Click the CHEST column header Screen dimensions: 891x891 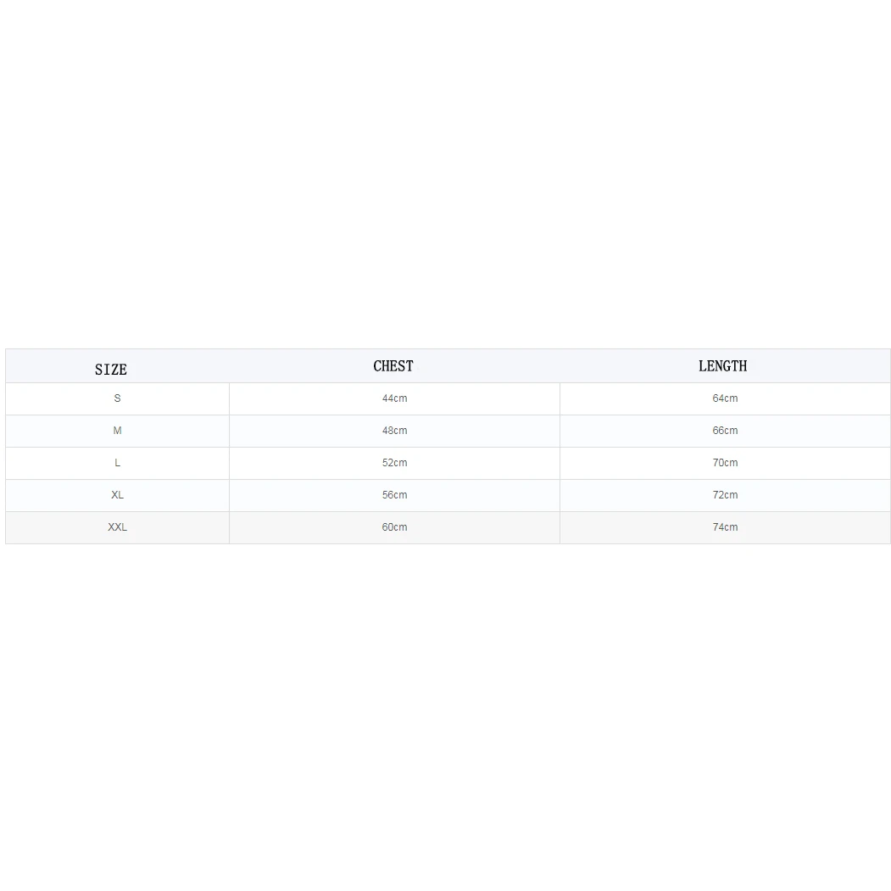393,366
